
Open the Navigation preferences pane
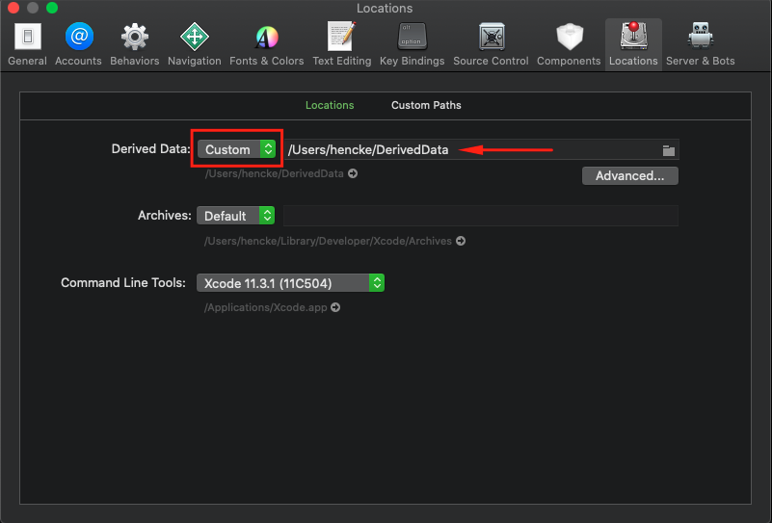[x=195, y=44]
